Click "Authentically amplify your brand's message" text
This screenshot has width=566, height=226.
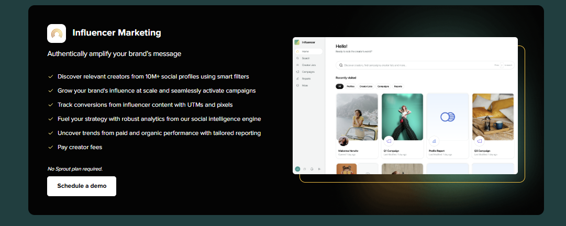(x=114, y=54)
